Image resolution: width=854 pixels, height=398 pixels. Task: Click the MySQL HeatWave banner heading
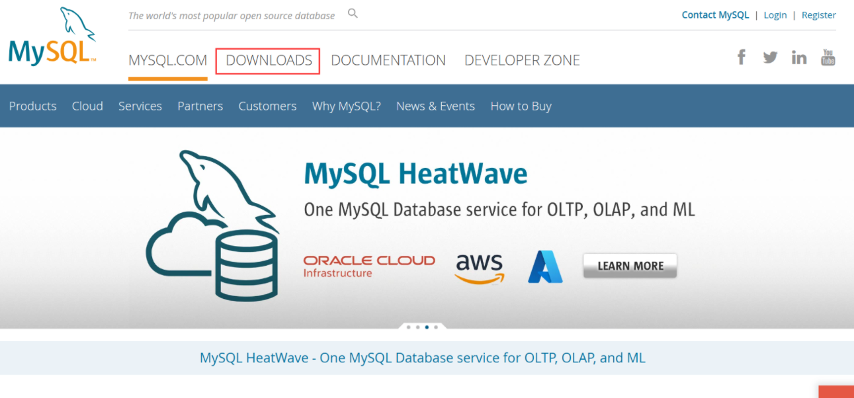click(415, 174)
